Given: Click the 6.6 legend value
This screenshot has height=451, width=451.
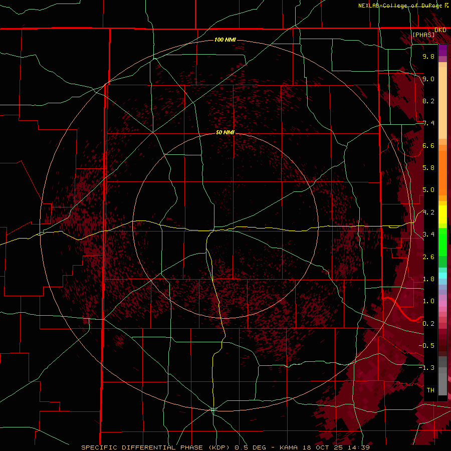Looking at the screenshot, I should tap(428, 145).
